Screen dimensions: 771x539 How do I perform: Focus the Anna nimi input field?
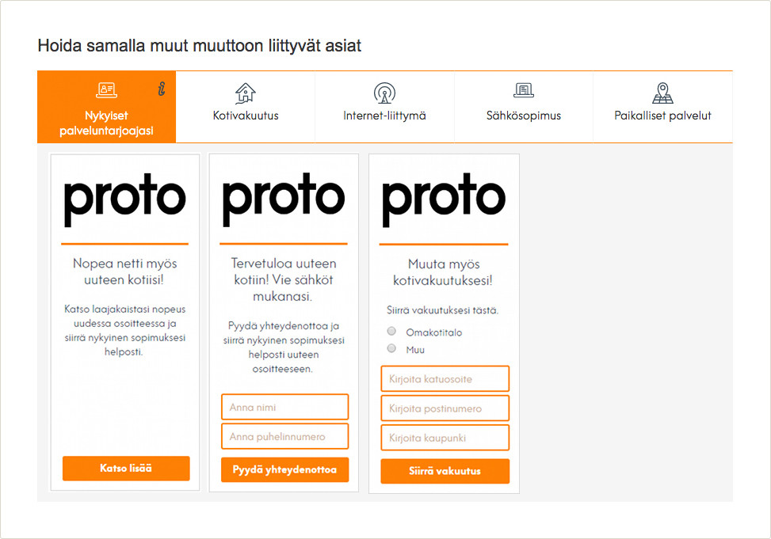pos(284,407)
